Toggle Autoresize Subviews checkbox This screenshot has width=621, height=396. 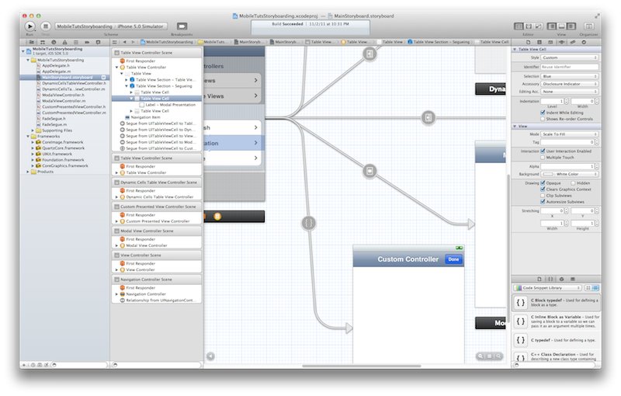(x=543, y=202)
